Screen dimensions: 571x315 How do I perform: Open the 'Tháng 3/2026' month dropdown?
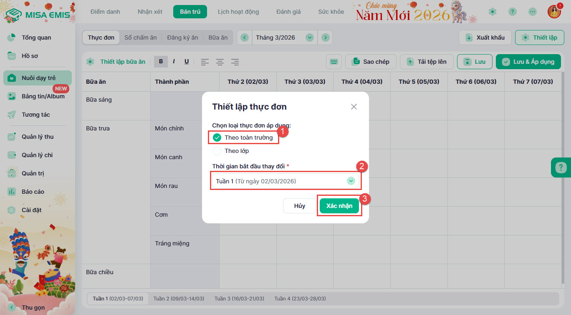(309, 37)
